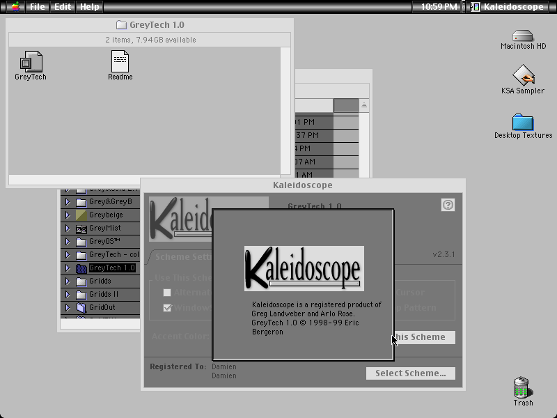
Task: Click the vertical scrollbar in GreyTech 1.0 window
Action: tap(285, 111)
